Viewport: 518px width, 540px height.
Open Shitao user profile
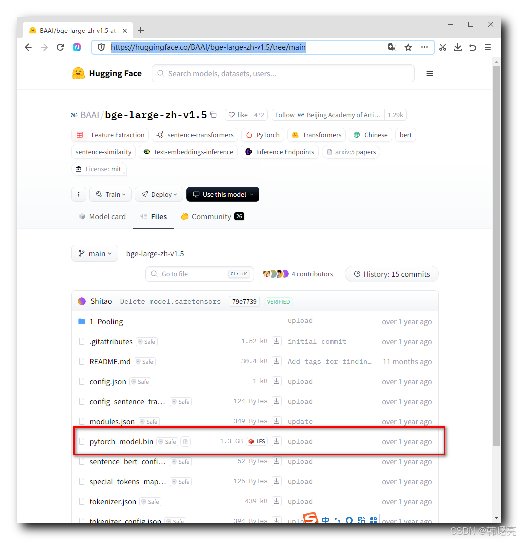(101, 301)
